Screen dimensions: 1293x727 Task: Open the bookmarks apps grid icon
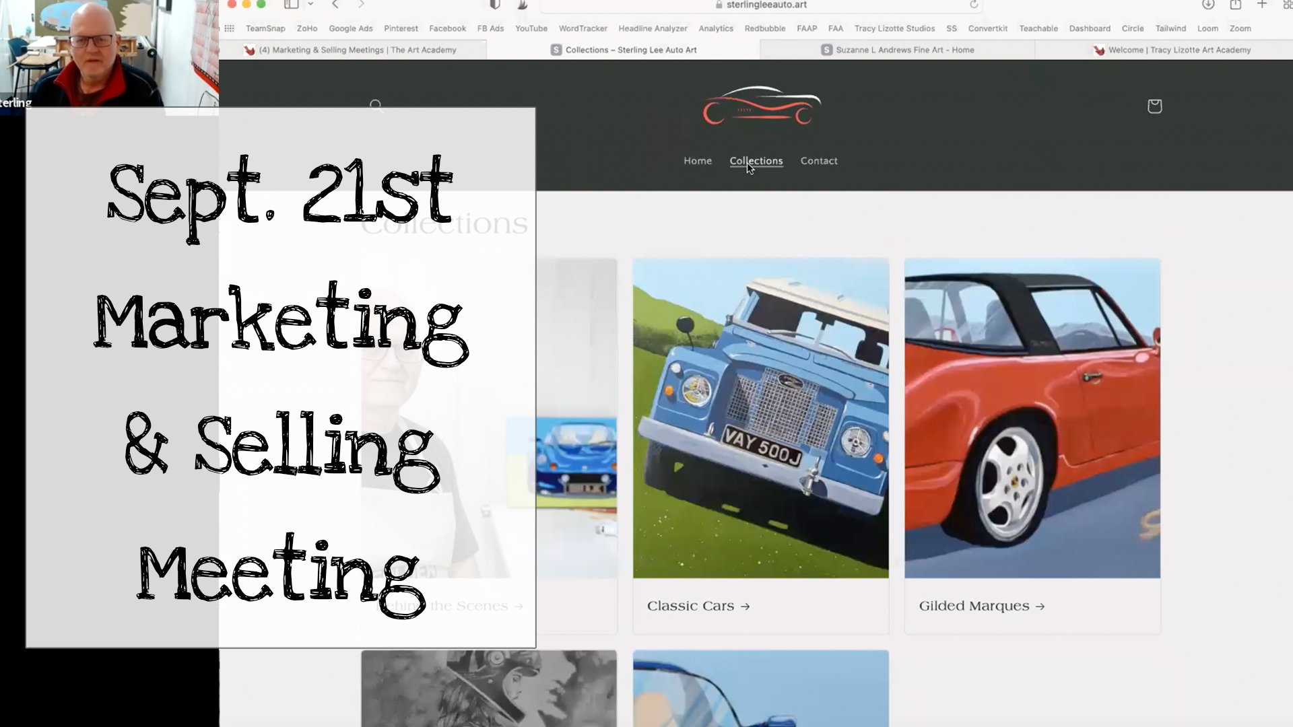(x=229, y=28)
